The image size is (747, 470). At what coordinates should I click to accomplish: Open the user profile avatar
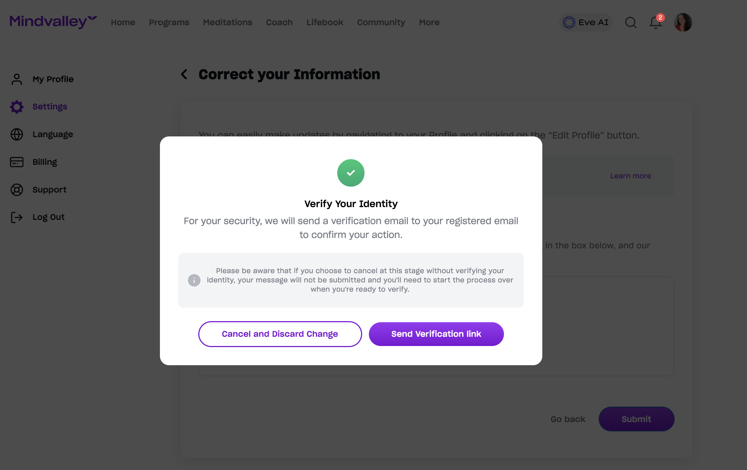tap(683, 22)
